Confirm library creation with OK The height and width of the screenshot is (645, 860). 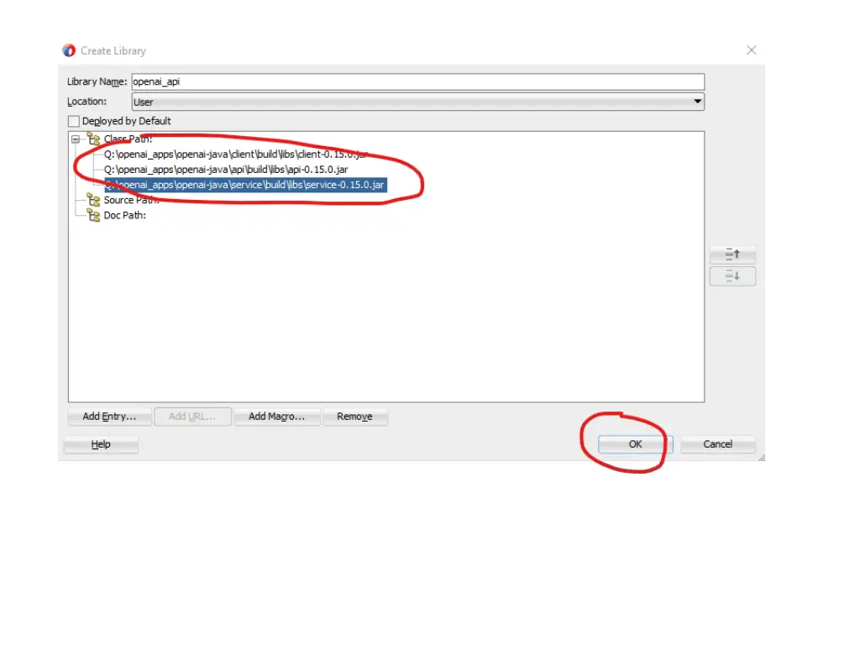(x=635, y=444)
